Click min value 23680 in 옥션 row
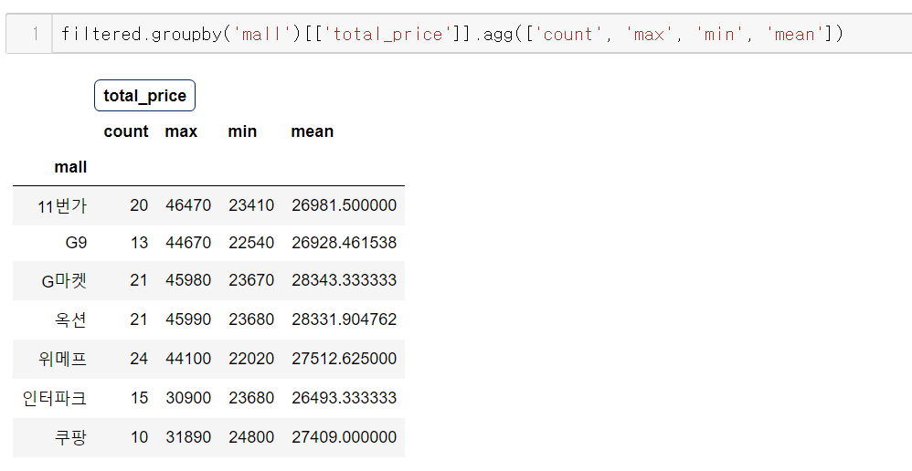The image size is (912, 471). click(x=251, y=319)
